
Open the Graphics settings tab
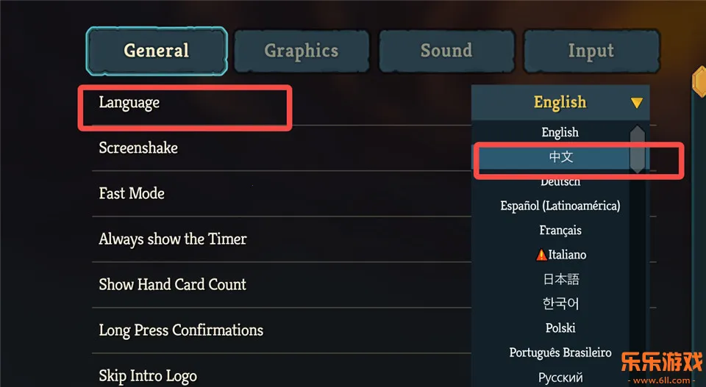click(x=302, y=51)
